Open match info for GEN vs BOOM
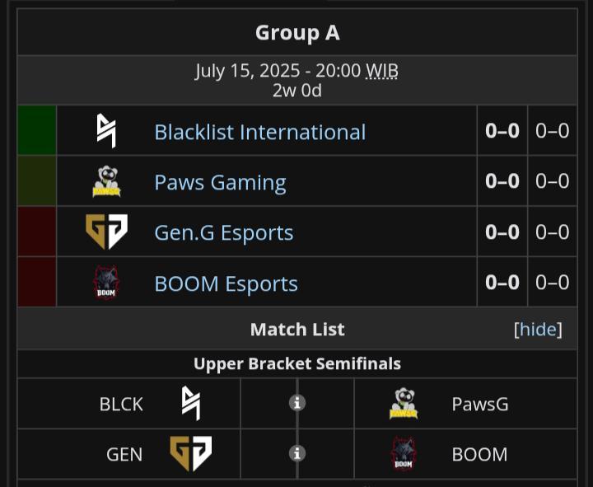The height and width of the screenshot is (487, 593). (297, 453)
